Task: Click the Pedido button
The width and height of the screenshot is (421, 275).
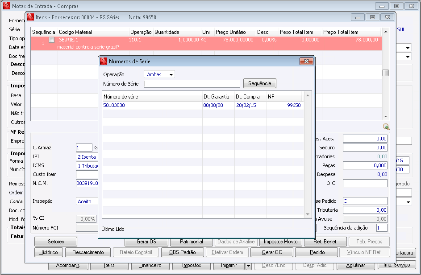Action: [x=317, y=252]
